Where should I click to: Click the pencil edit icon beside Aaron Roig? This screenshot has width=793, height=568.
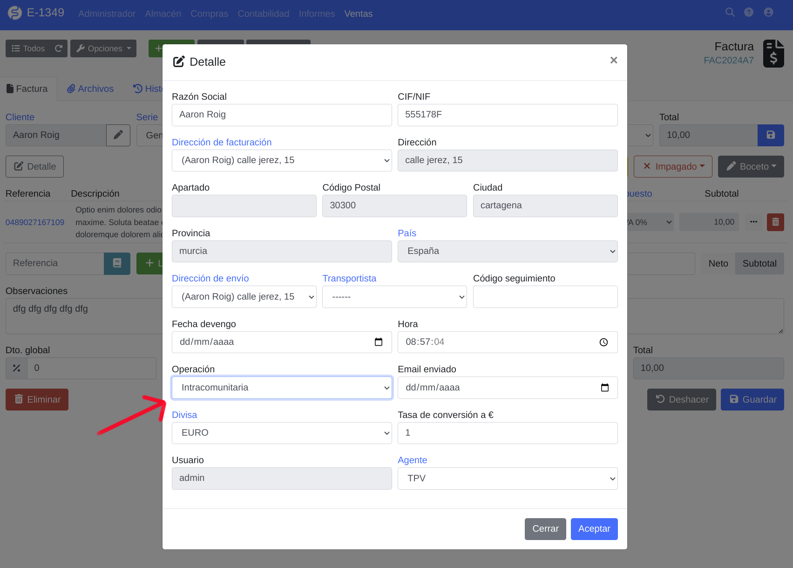[118, 135]
